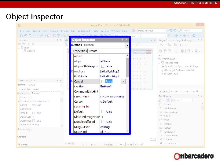Open the Cancel property value dropdown
Viewport: 220px width, 165px height.
(123, 81)
